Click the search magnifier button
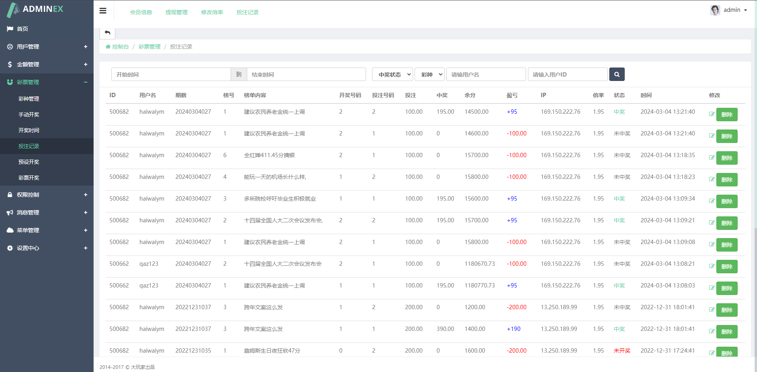This screenshot has height=372, width=757. tap(617, 74)
